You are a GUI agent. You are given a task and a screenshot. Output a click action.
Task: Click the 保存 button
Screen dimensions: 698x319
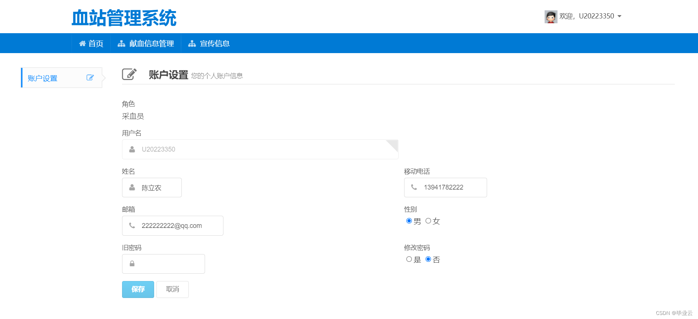[x=138, y=289]
